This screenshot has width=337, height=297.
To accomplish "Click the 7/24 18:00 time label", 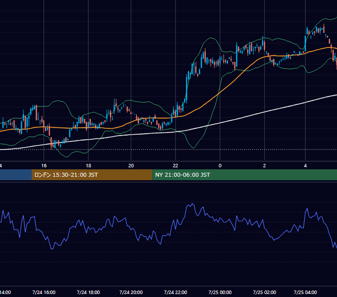I will (88, 292).
